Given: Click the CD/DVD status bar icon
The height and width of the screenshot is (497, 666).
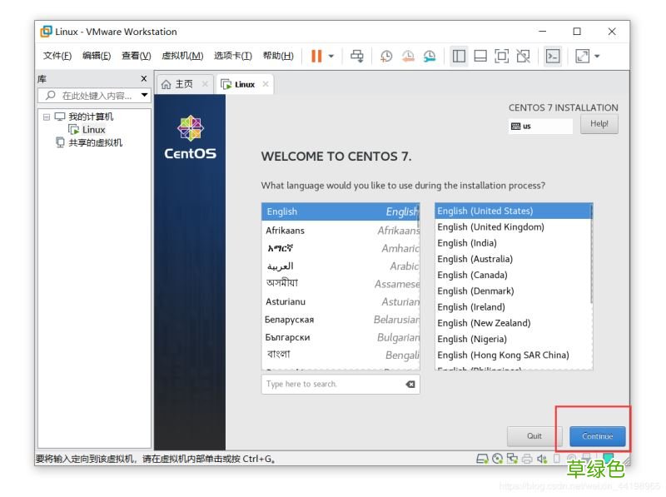Looking at the screenshot, I should [497, 457].
